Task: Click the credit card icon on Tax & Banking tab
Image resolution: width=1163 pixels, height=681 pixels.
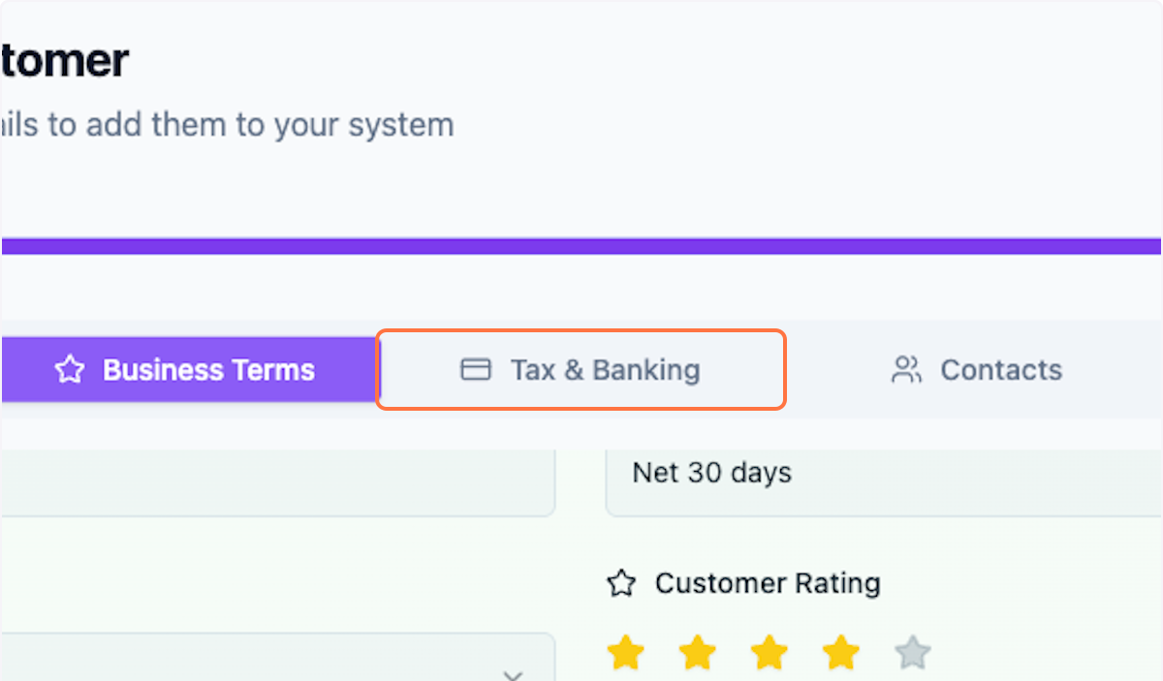Action: (x=475, y=369)
